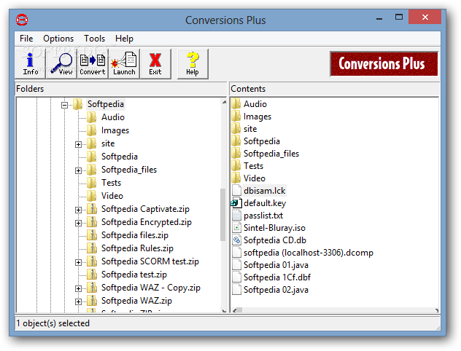Click the Folders tree scroll down arrow

click(x=224, y=310)
